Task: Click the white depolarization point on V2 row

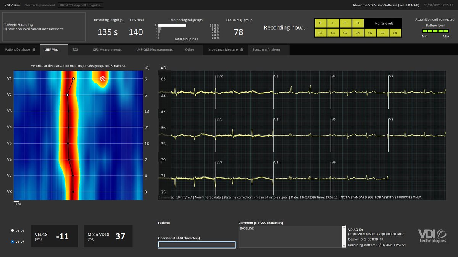Action: [68, 95]
